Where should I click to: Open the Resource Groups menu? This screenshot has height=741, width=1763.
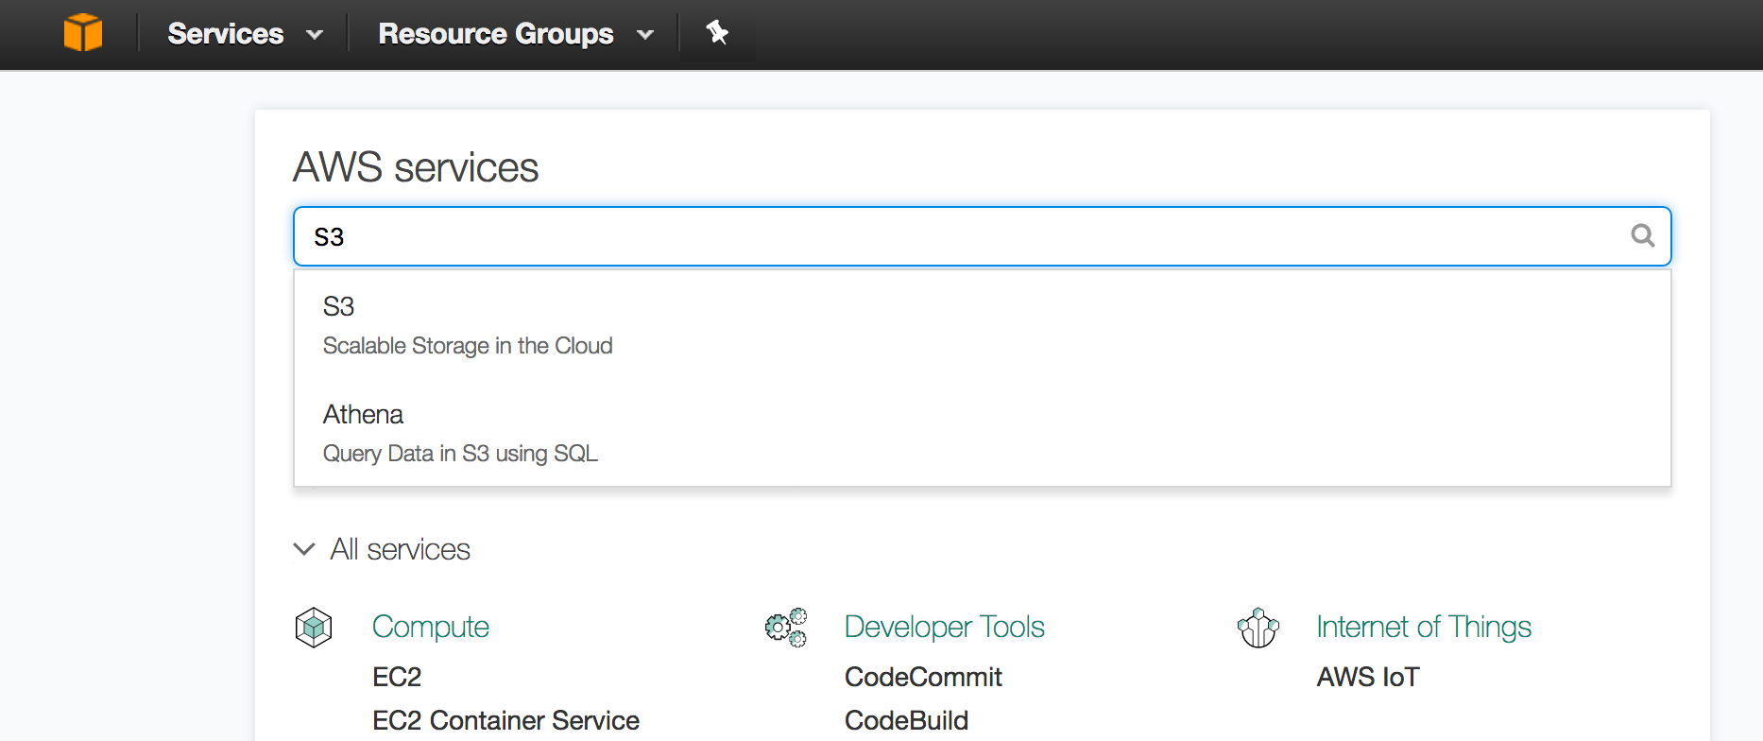pyautogui.click(x=516, y=34)
